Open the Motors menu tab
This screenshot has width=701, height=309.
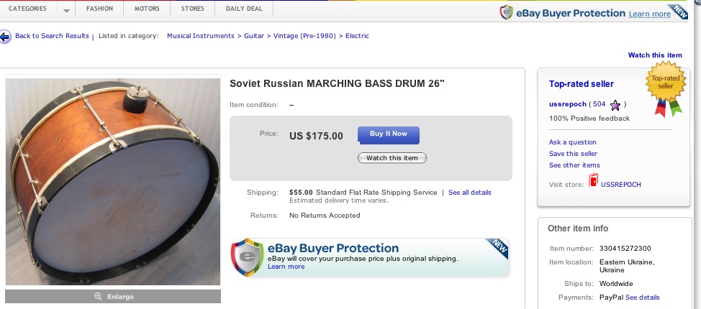(147, 9)
